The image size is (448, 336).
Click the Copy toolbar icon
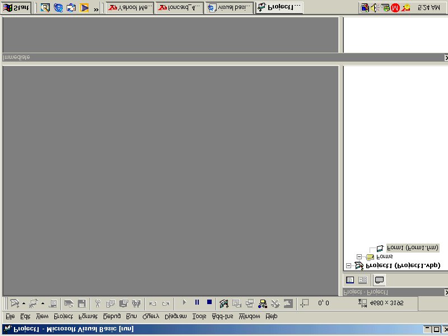(110, 303)
